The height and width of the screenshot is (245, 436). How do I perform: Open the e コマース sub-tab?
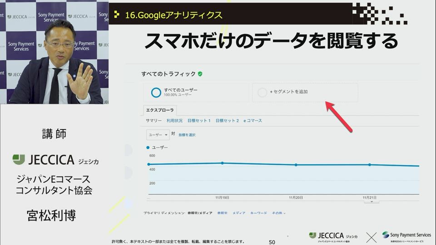coord(253,121)
